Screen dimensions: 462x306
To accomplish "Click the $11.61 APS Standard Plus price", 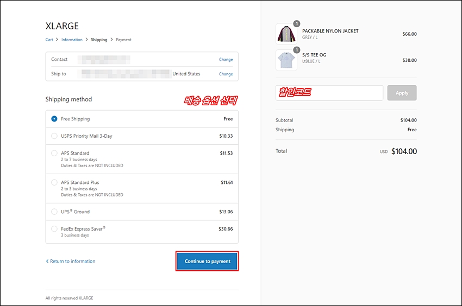I will click(x=227, y=182).
